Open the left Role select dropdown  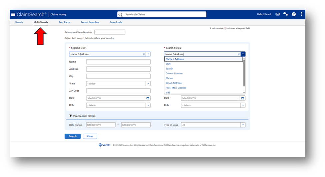pos(118,105)
